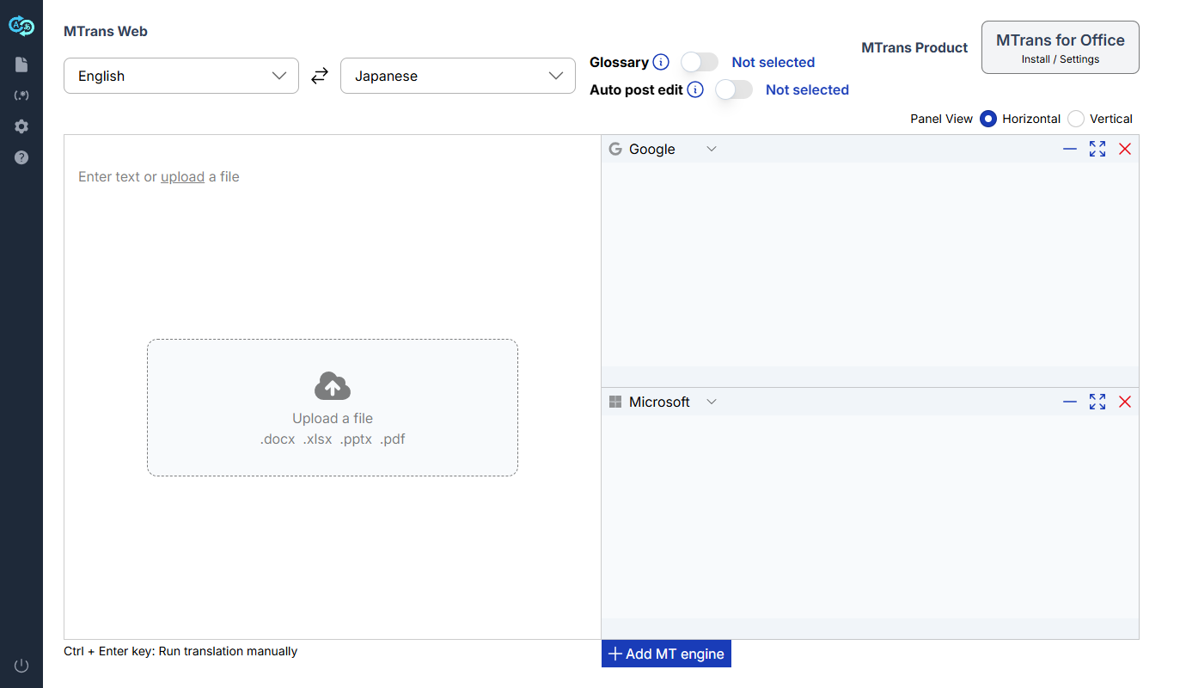This screenshot has width=1186, height=688.
Task: Swap source and target languages
Action: (320, 76)
